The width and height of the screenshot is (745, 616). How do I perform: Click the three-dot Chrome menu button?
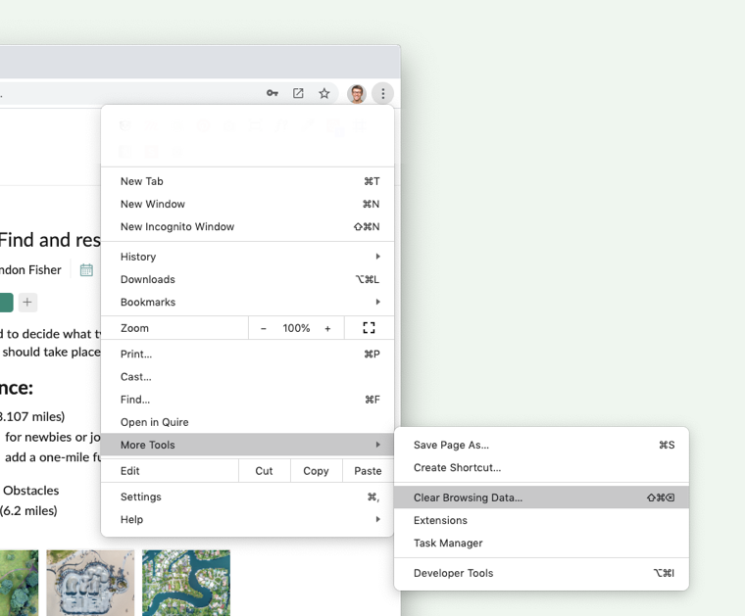point(383,93)
